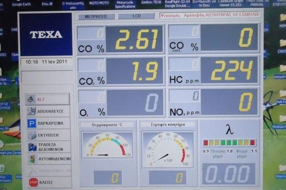Click the blue ΠΑΡΚΑΡΙΣΜΑ parking icon
This screenshot has height=190, width=286.
click(32, 123)
